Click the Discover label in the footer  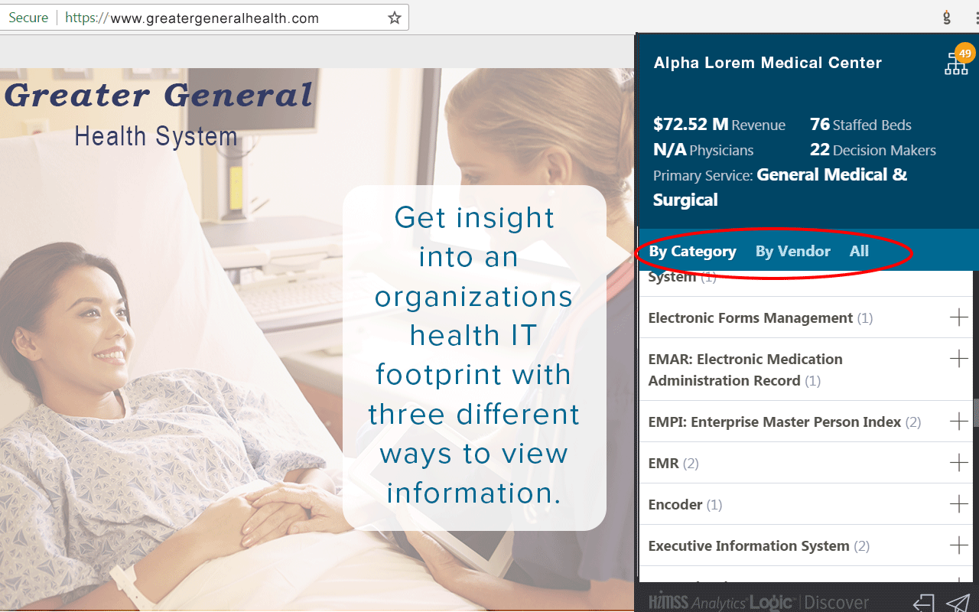(836, 601)
